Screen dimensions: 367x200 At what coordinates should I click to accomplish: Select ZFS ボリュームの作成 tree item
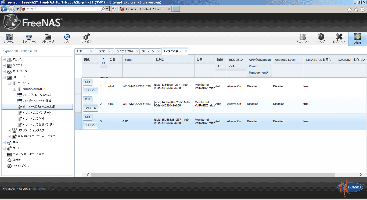point(37,95)
